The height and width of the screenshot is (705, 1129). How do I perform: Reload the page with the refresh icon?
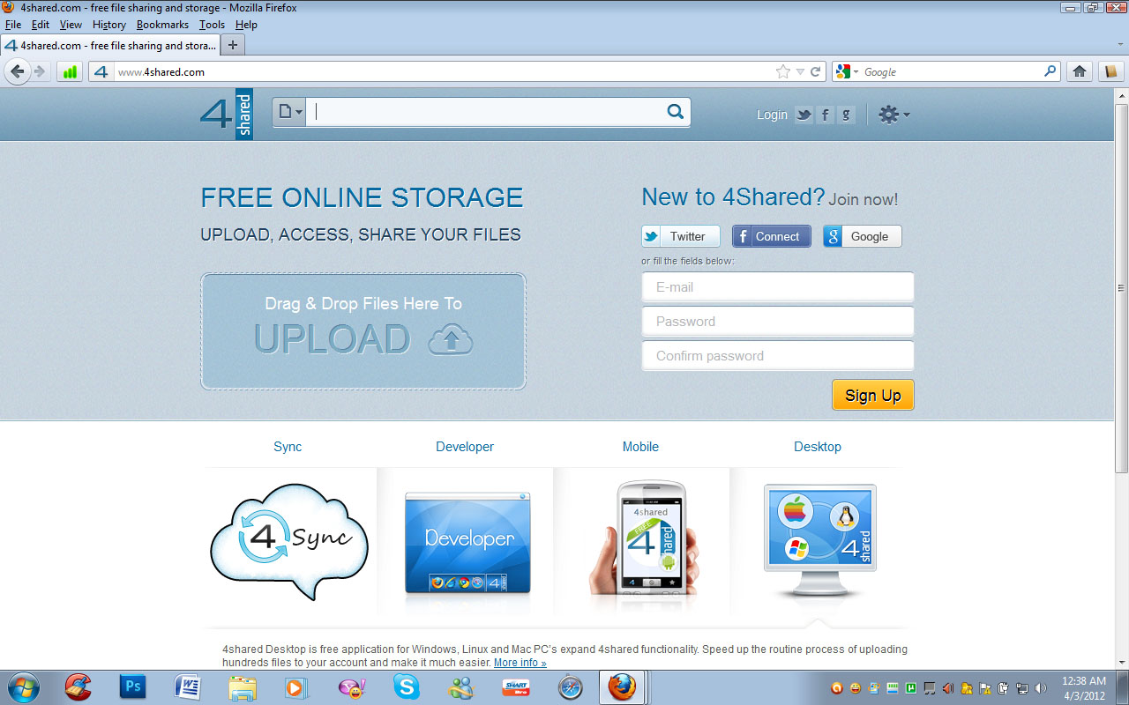(x=816, y=72)
